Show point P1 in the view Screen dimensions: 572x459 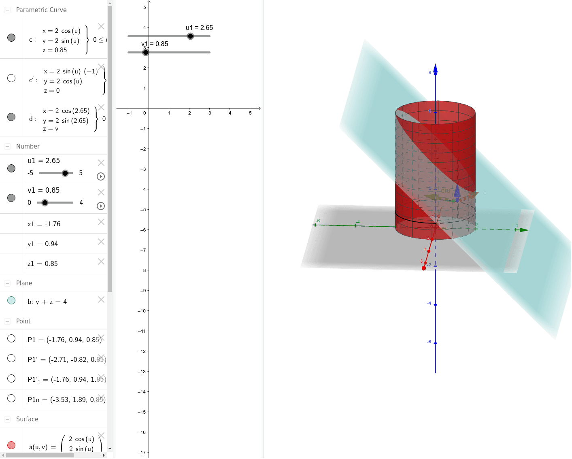pyautogui.click(x=11, y=338)
